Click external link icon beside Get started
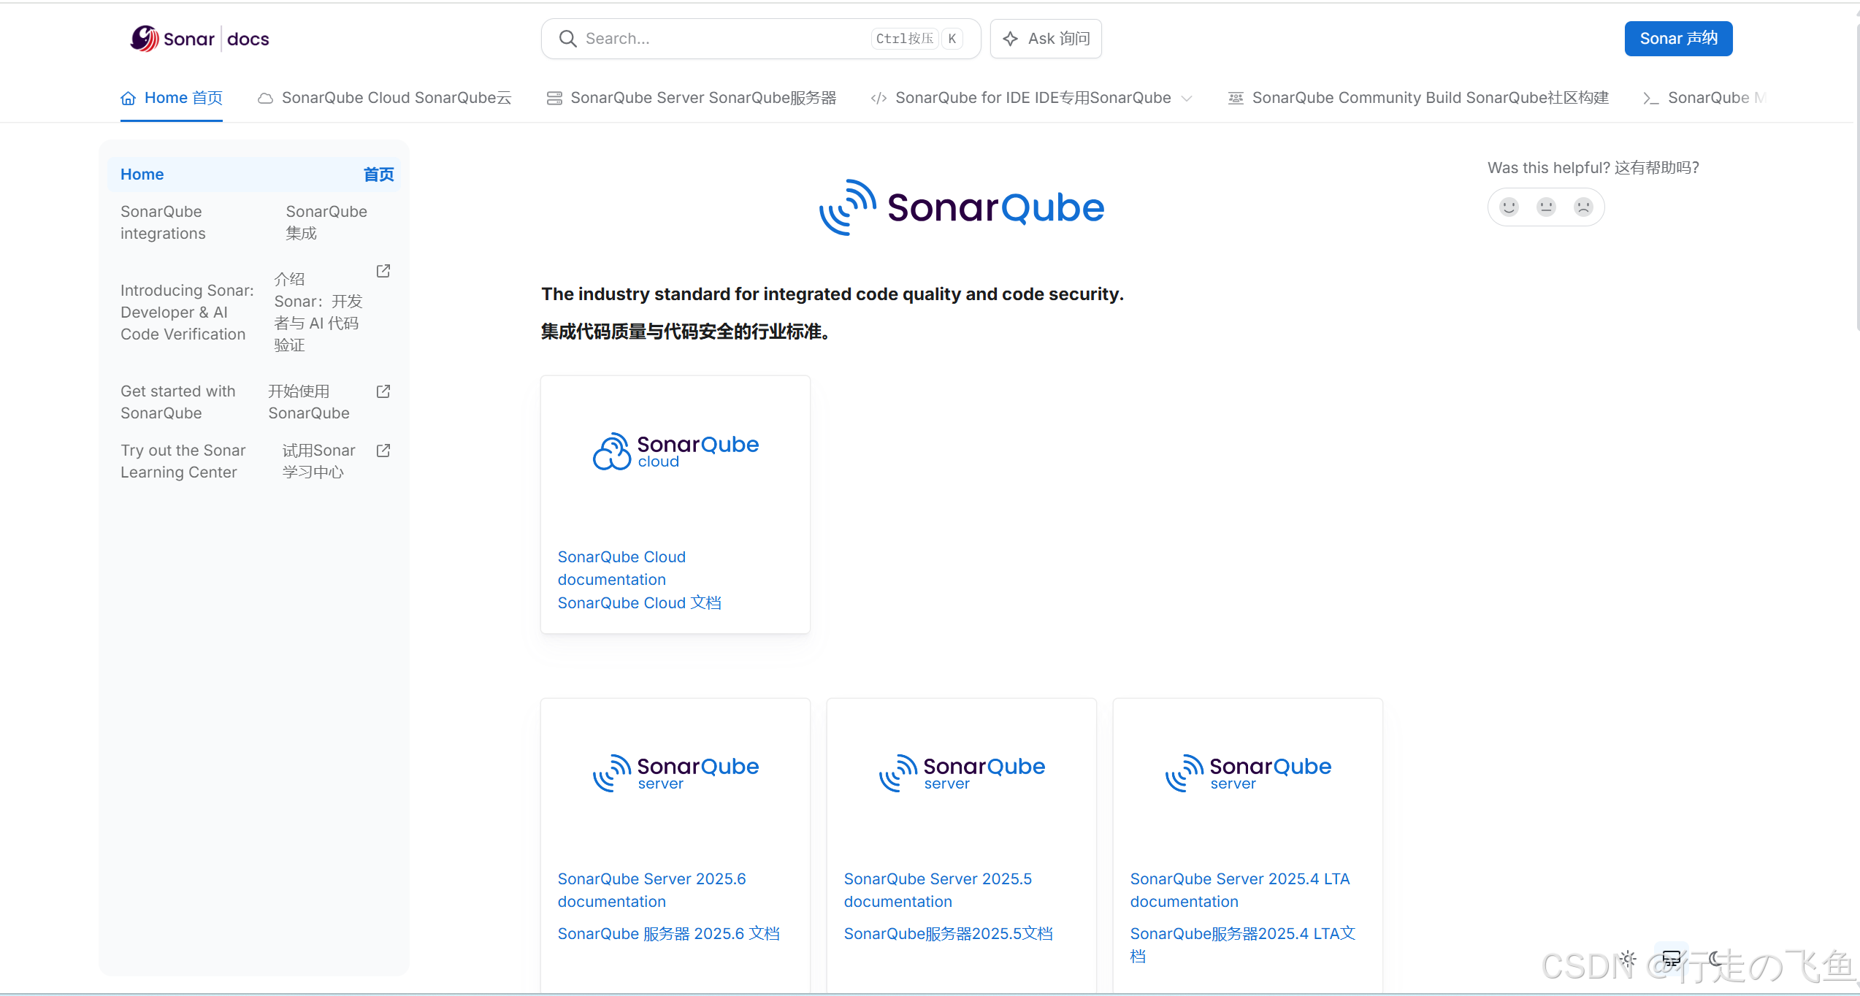Screen dimensions: 1860x996 point(383,391)
